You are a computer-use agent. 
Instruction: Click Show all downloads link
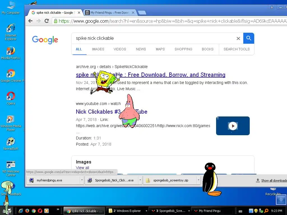coord(274,181)
